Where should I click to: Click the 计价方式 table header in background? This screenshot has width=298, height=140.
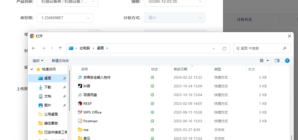(x=244, y=19)
